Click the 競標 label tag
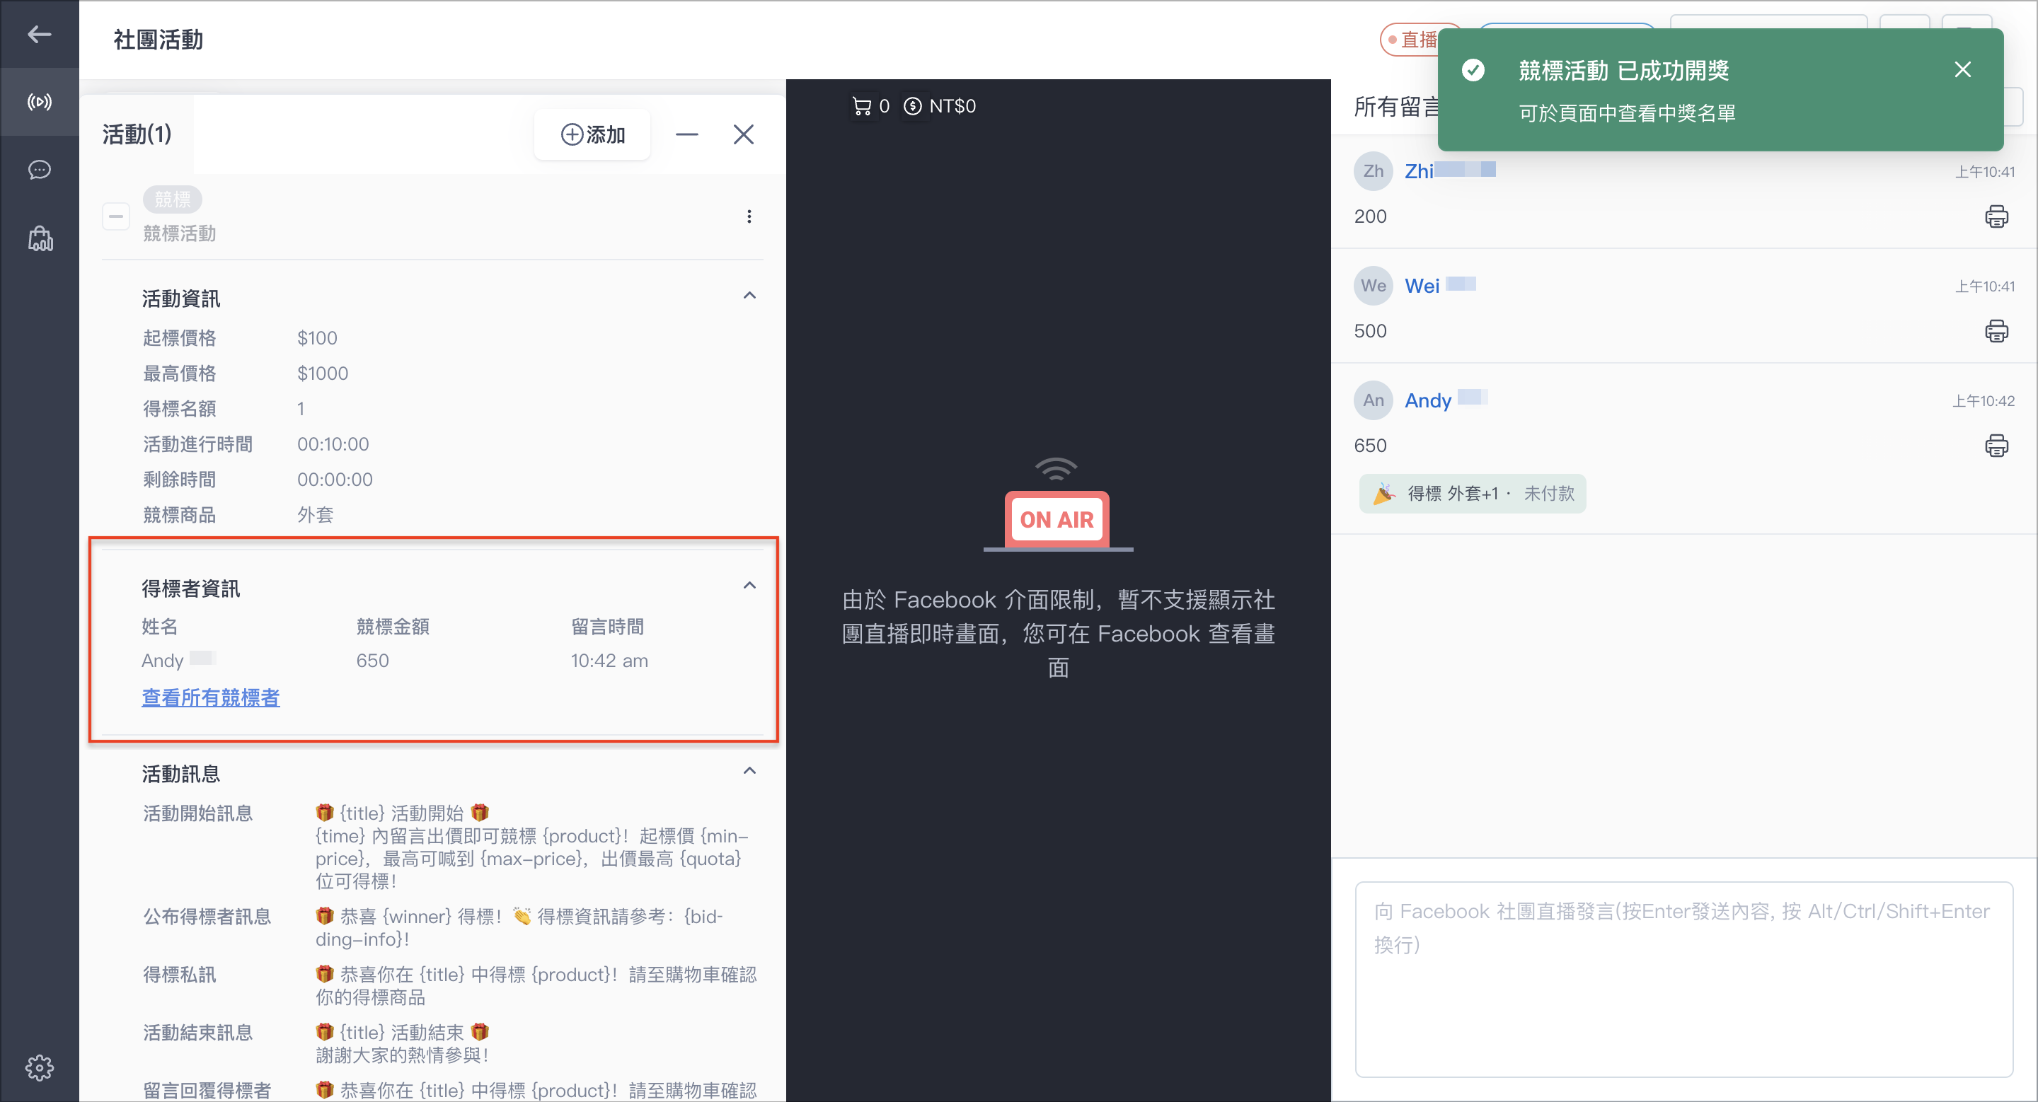2038x1102 pixels. click(x=173, y=199)
